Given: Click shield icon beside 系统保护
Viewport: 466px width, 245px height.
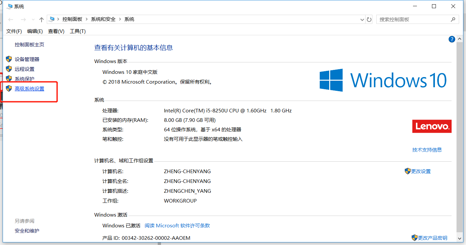Looking at the screenshot, I should [9, 79].
